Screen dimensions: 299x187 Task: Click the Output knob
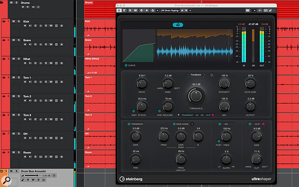[x=250, y=106]
